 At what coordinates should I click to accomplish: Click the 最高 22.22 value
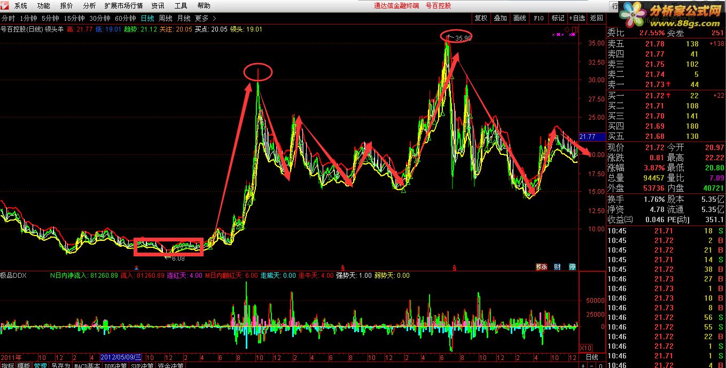click(x=714, y=158)
